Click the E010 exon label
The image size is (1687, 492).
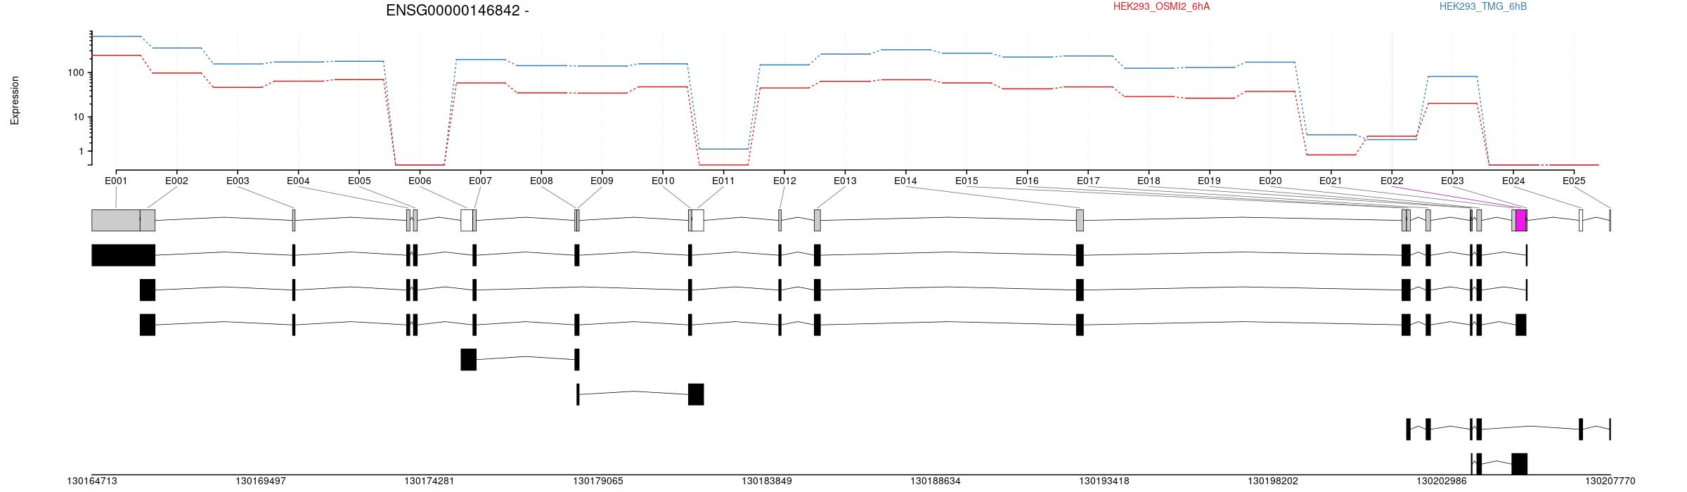click(x=663, y=181)
